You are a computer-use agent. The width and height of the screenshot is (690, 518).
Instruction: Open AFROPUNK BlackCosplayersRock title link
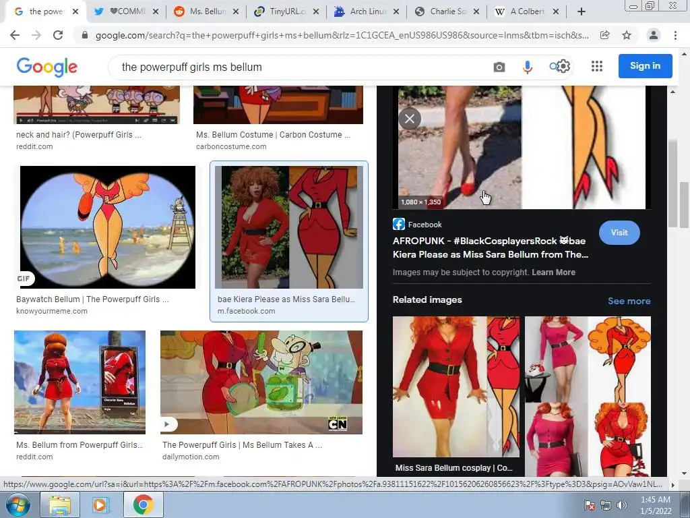click(491, 248)
